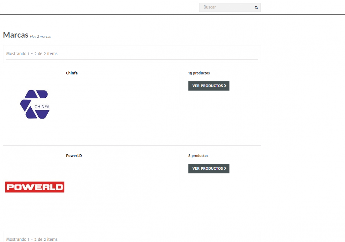Click the Marcas page heading
Viewport: 345px width, 242px height.
(x=16, y=35)
